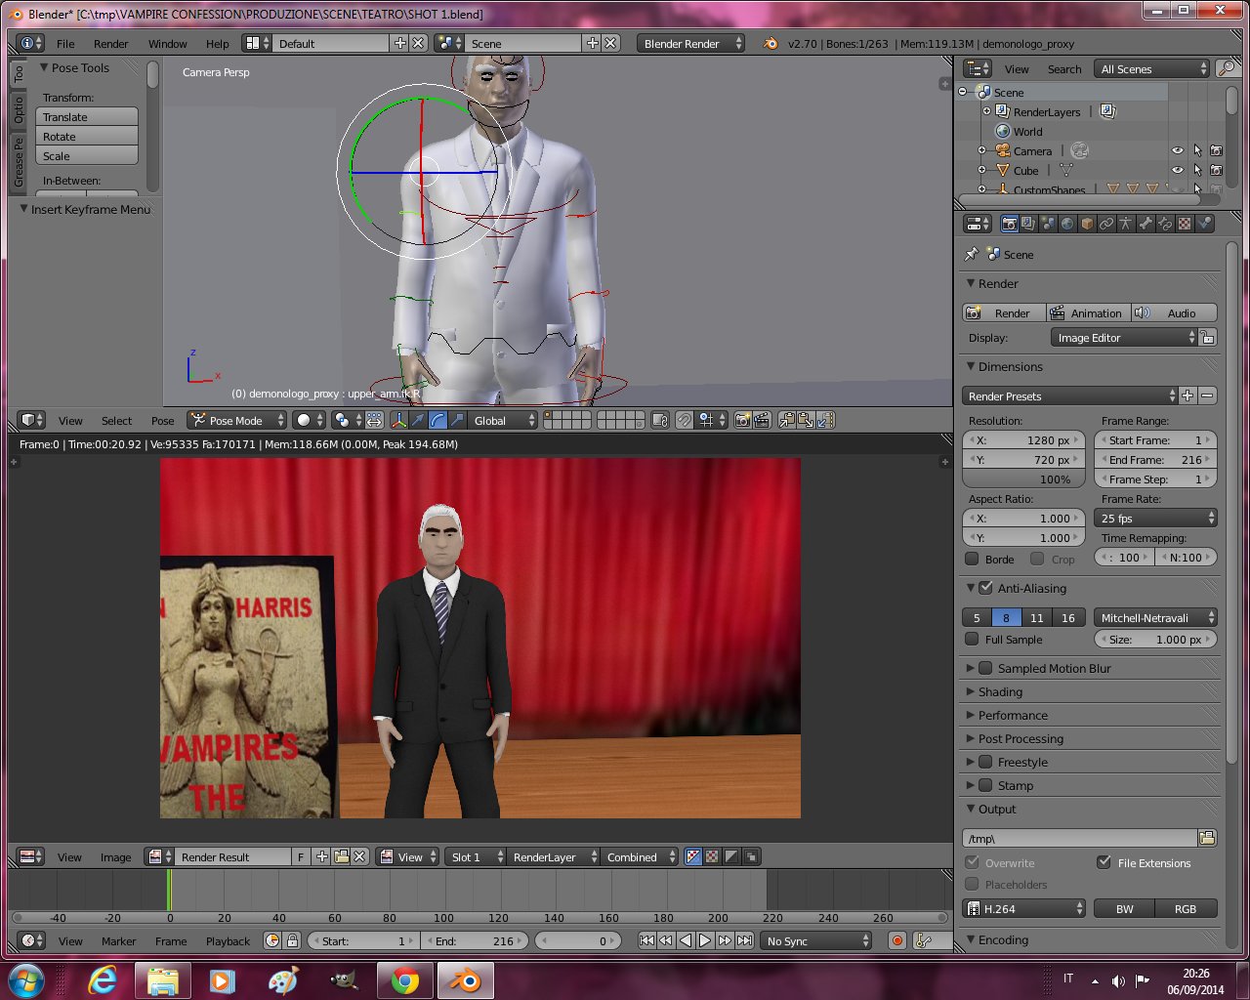The image size is (1250, 1000).
Task: Open the H.264 file format dropdown
Action: [1024, 908]
